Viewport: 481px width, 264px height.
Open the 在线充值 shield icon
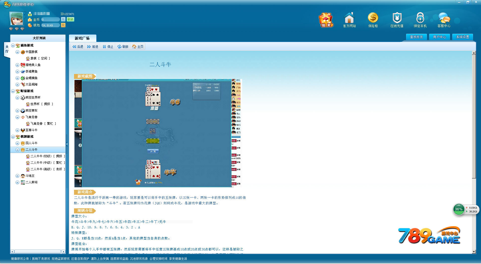[x=397, y=20]
